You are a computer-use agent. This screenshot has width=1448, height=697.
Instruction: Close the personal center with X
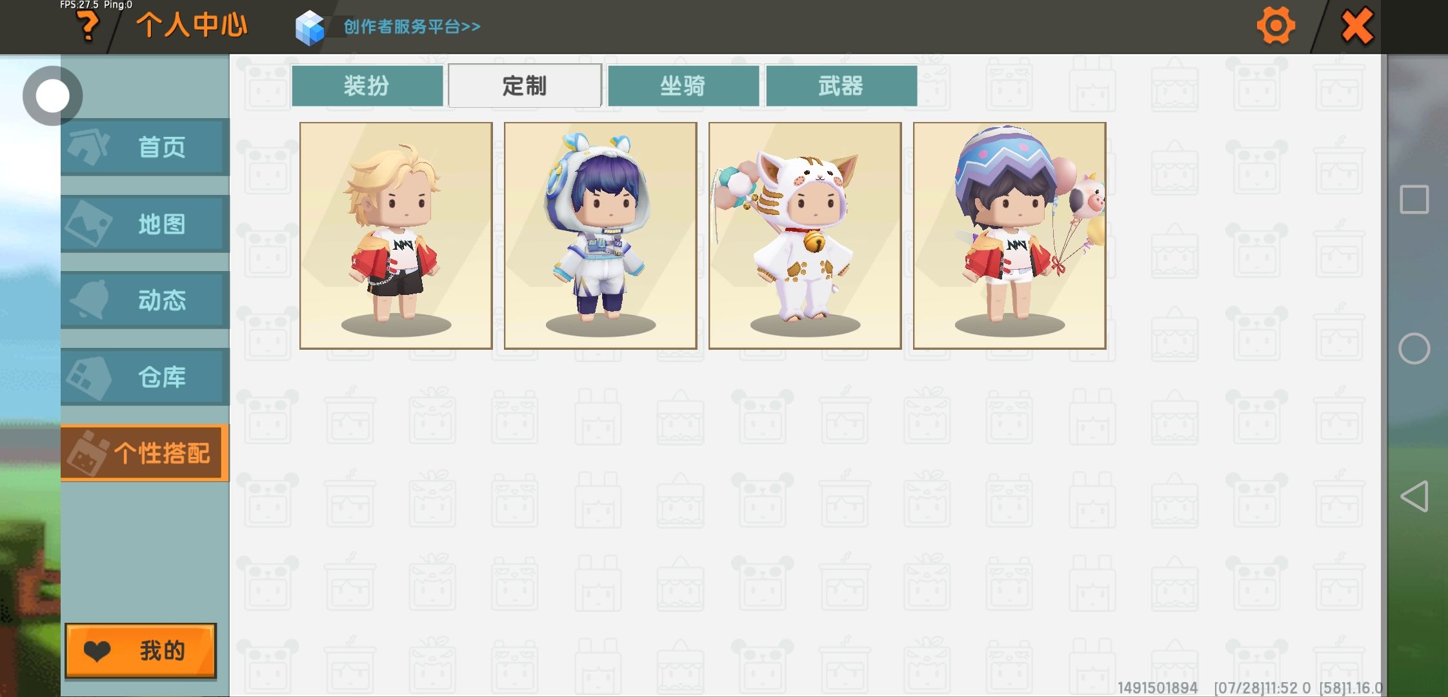1357,27
